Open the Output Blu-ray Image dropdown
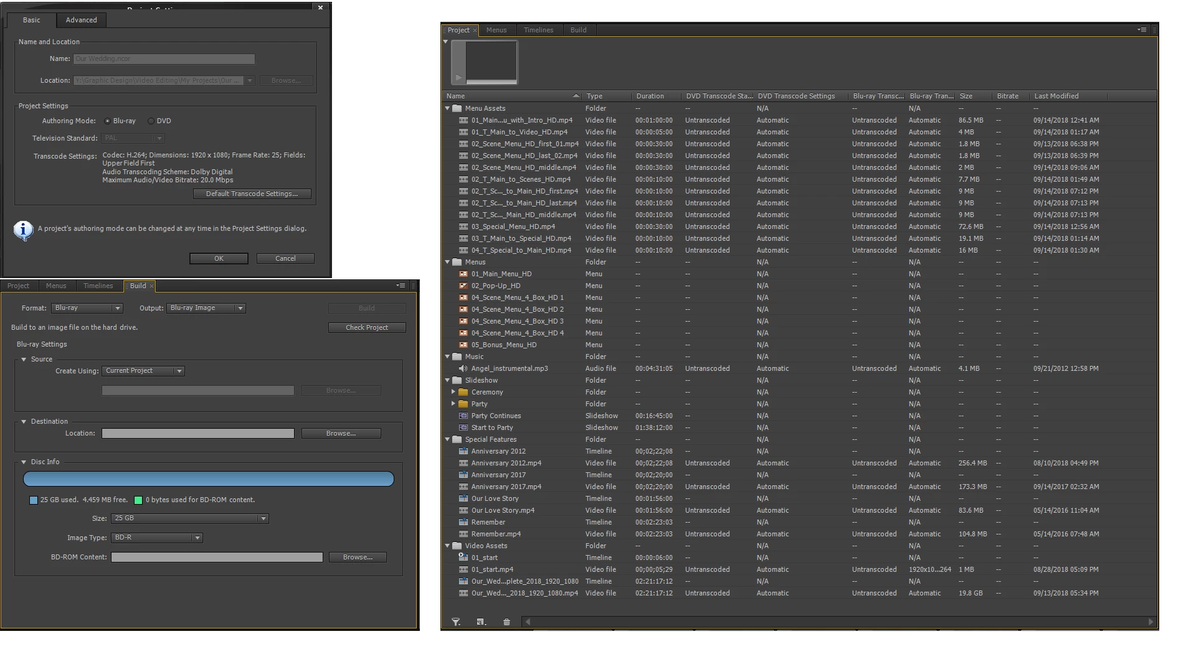 (206, 308)
